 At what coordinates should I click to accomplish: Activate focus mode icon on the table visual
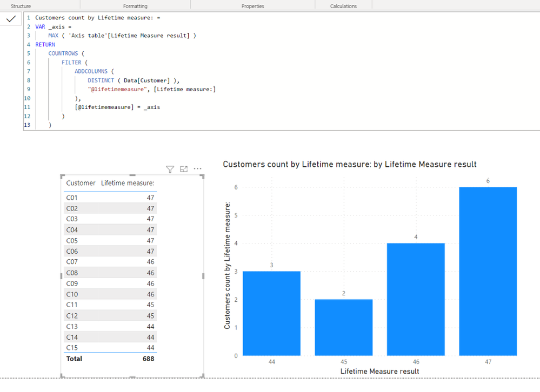pyautogui.click(x=184, y=169)
